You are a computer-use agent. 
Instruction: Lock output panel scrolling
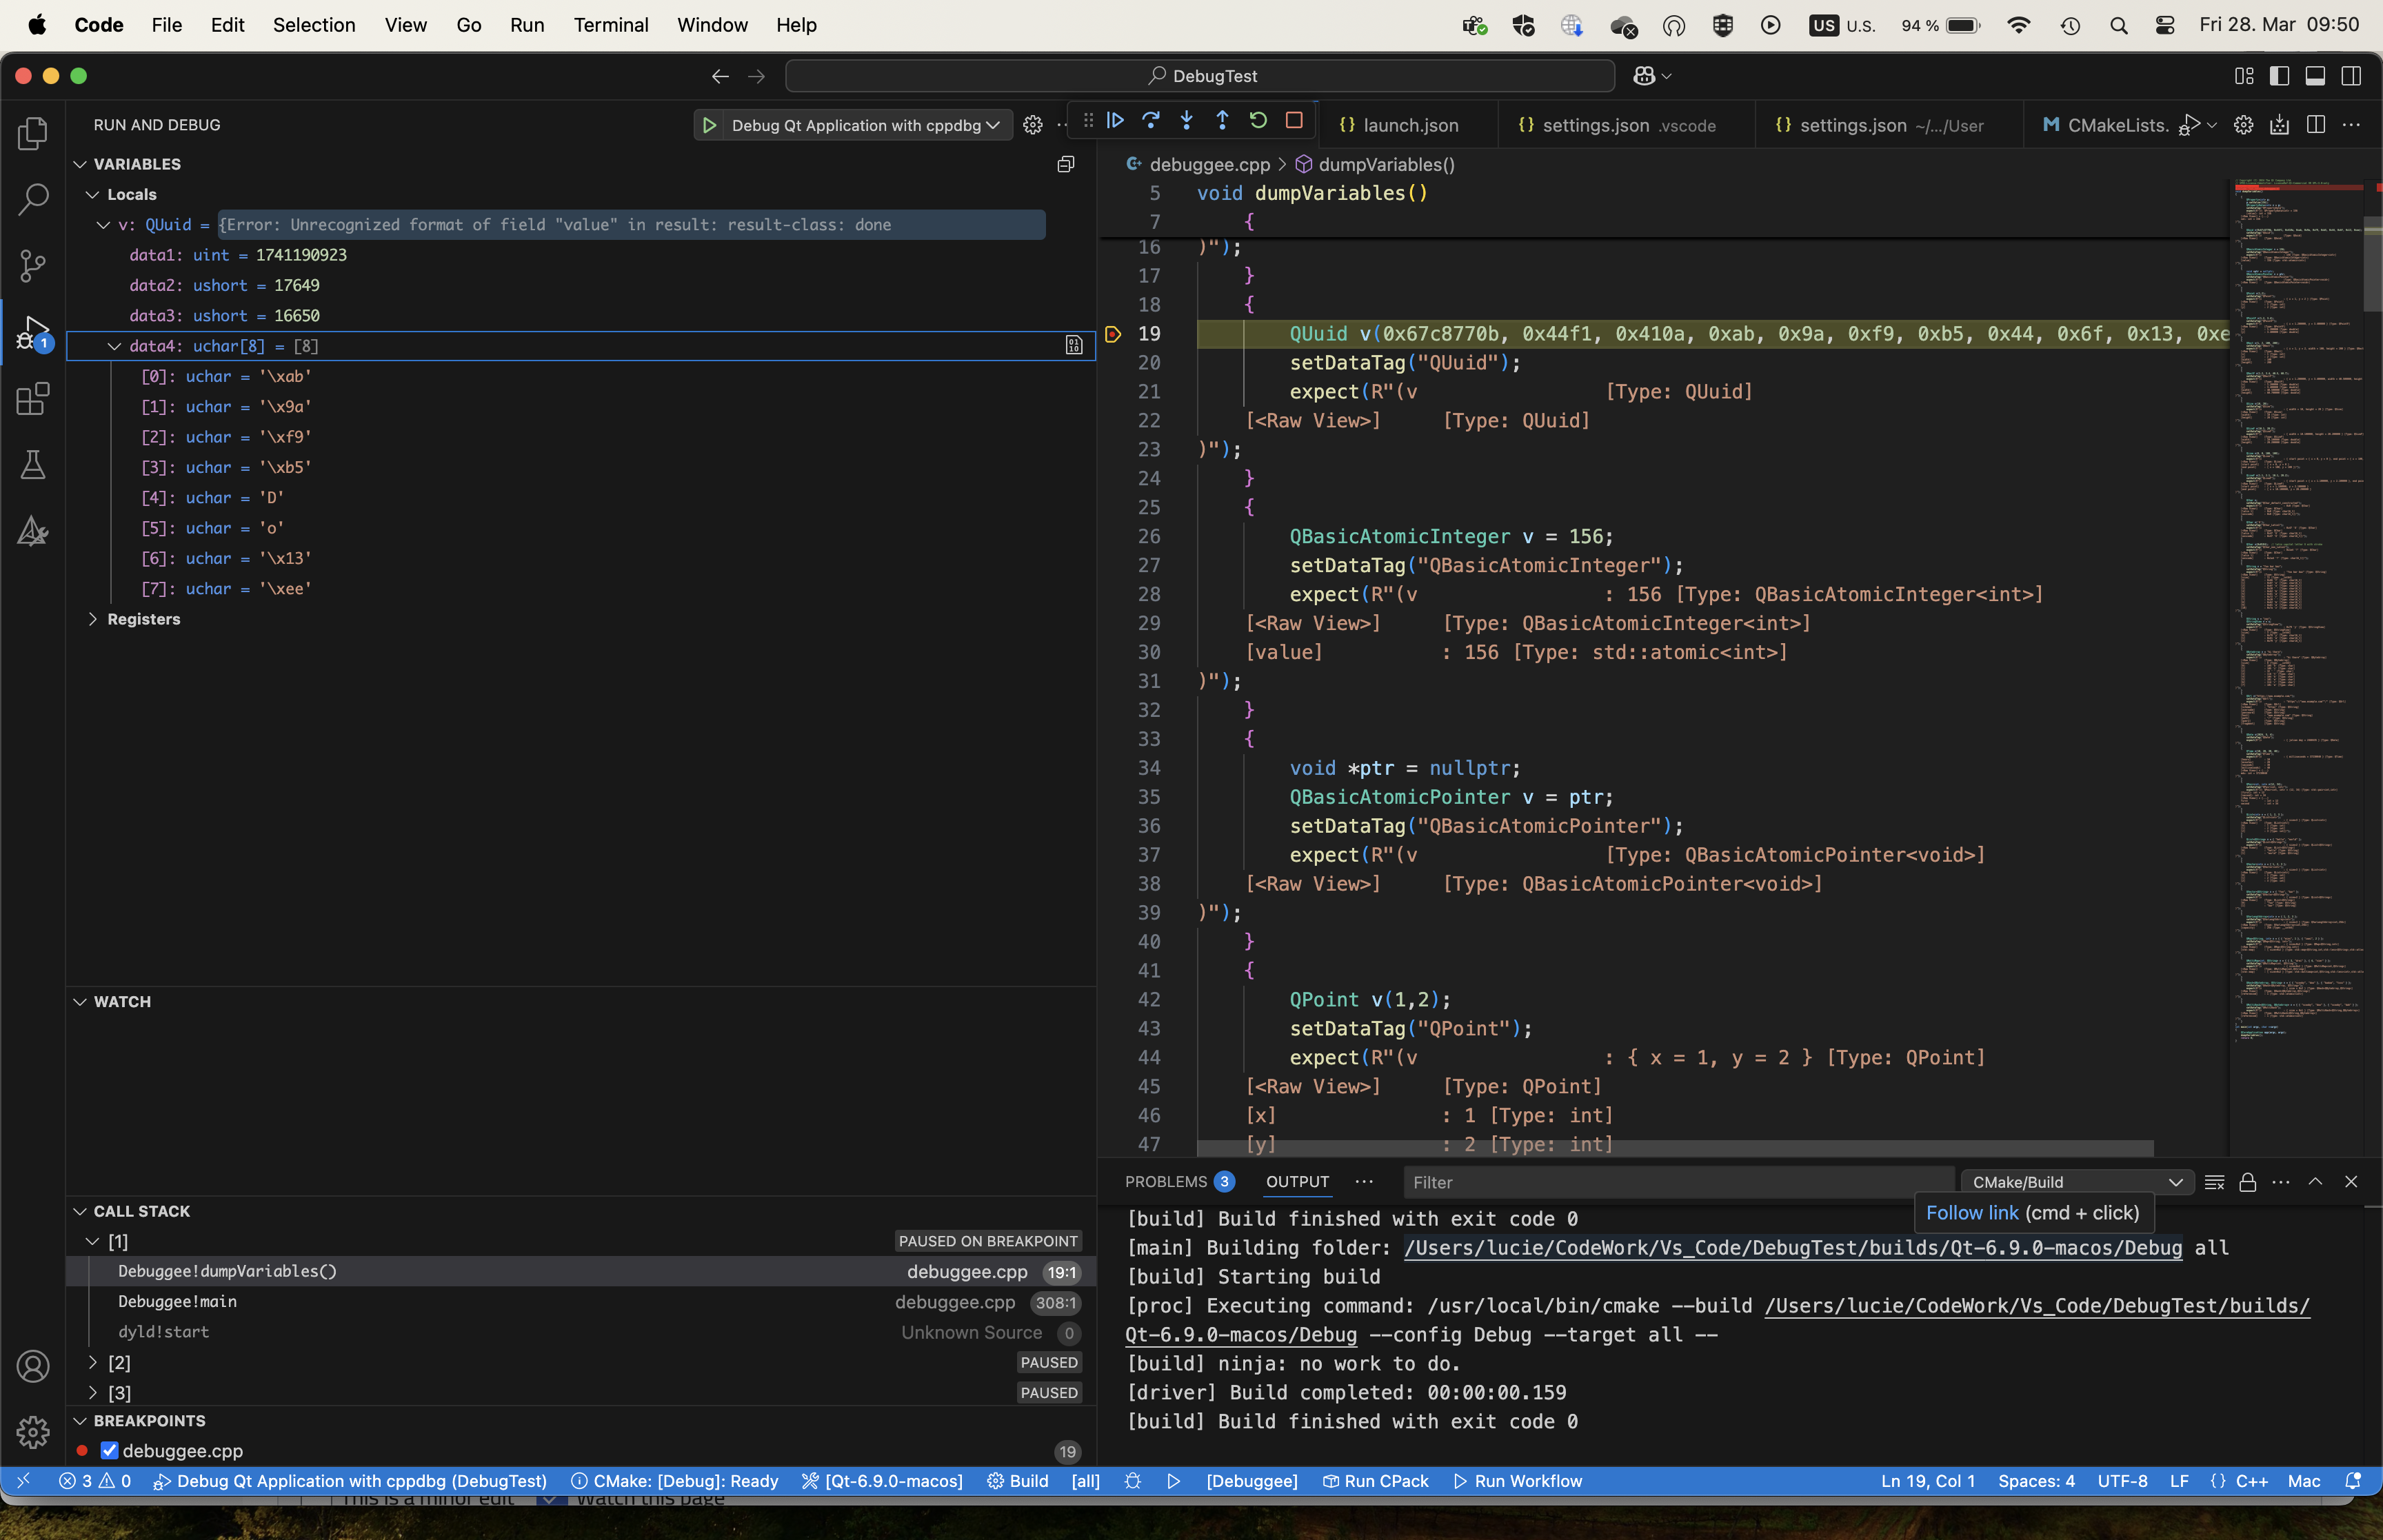2248,1182
